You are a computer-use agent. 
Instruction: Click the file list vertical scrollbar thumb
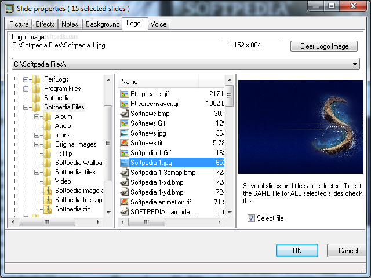[230, 96]
